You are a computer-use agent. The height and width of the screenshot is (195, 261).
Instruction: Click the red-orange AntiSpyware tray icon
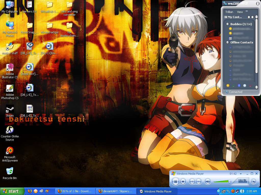point(233,191)
